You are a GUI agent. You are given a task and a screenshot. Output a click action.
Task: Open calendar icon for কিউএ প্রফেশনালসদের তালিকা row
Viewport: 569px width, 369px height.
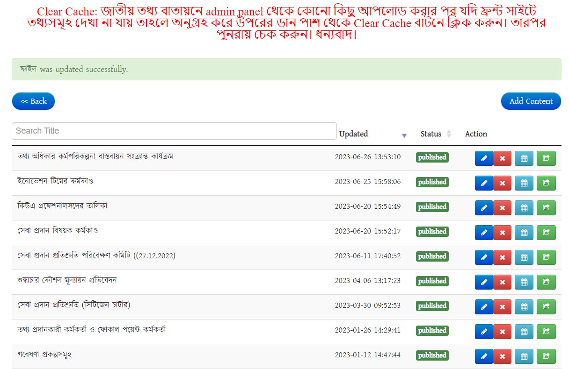click(524, 208)
